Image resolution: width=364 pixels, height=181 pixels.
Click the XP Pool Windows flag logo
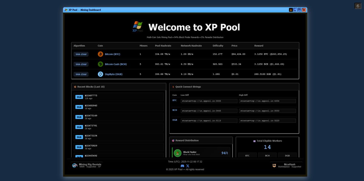pyautogui.click(x=138, y=27)
